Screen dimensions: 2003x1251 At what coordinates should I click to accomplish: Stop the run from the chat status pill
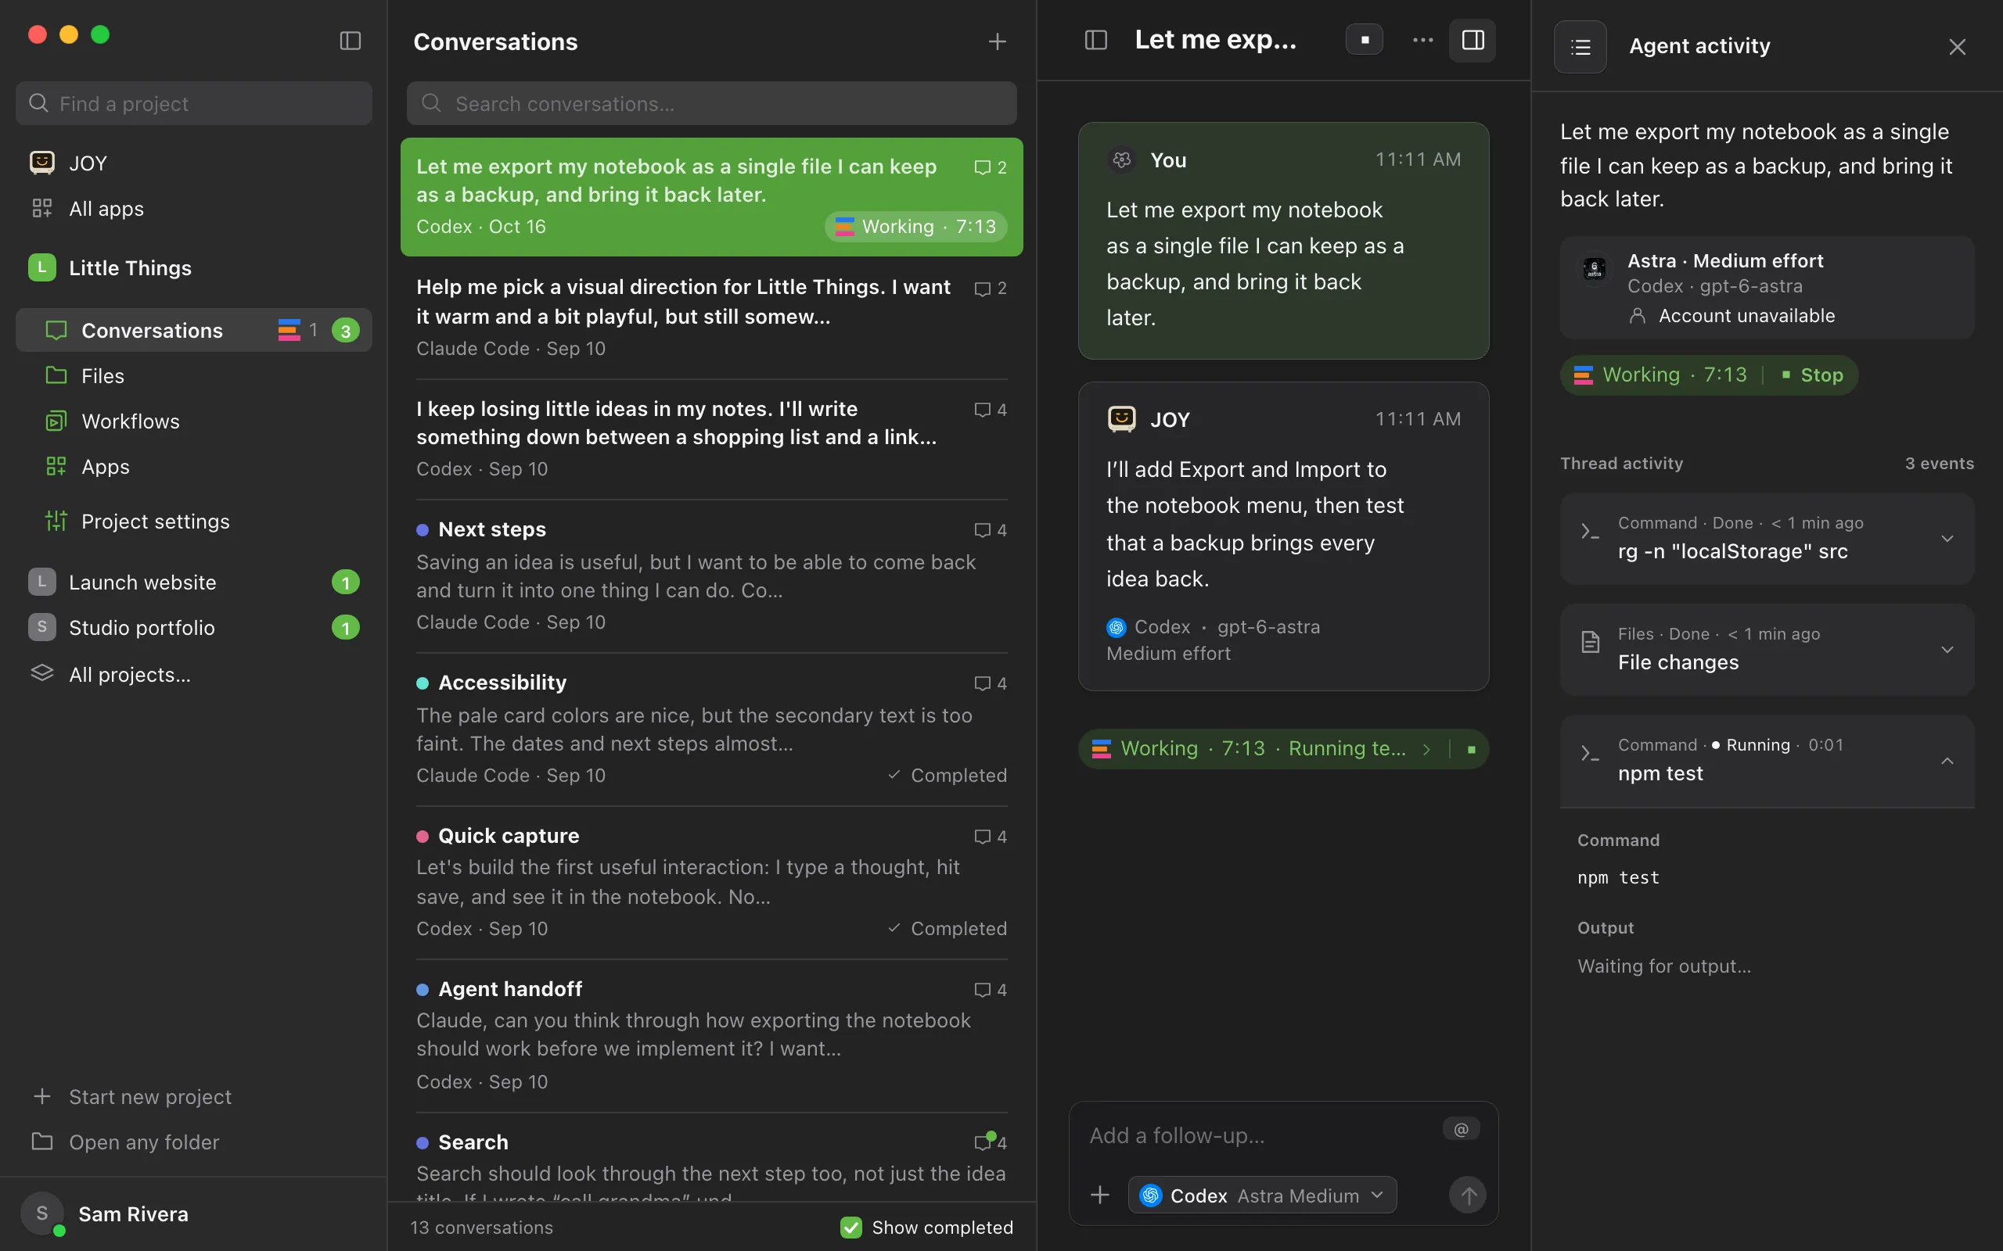(x=1471, y=750)
